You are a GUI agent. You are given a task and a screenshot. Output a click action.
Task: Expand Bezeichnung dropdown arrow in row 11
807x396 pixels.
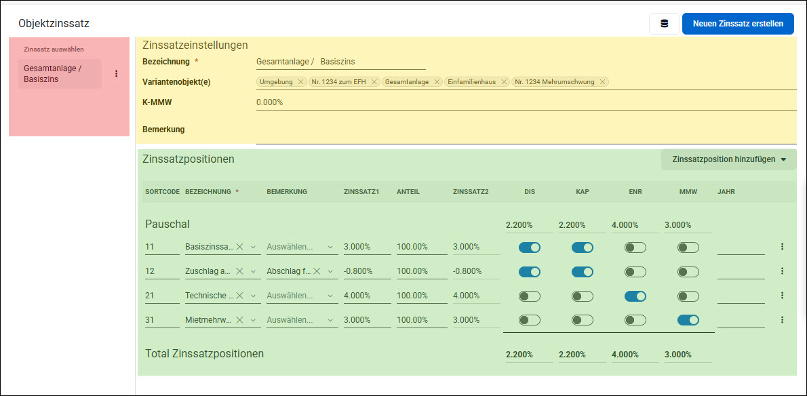253,247
